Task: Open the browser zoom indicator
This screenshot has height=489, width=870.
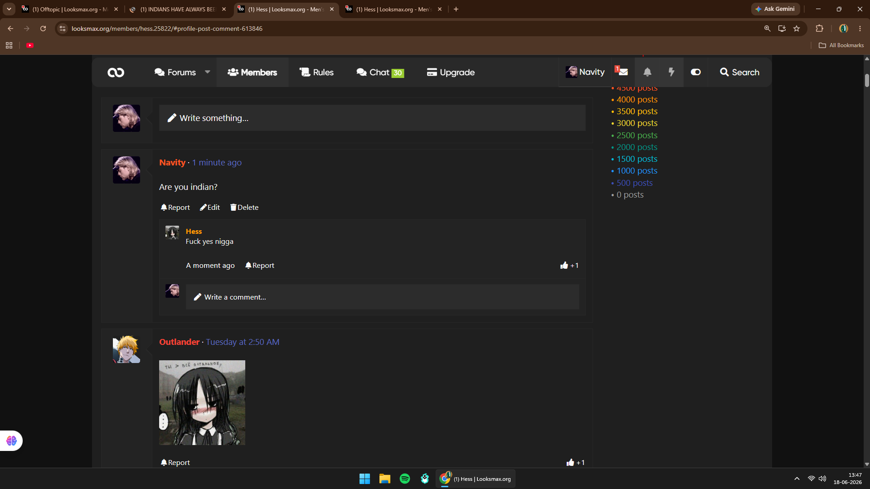Action: 767,29
